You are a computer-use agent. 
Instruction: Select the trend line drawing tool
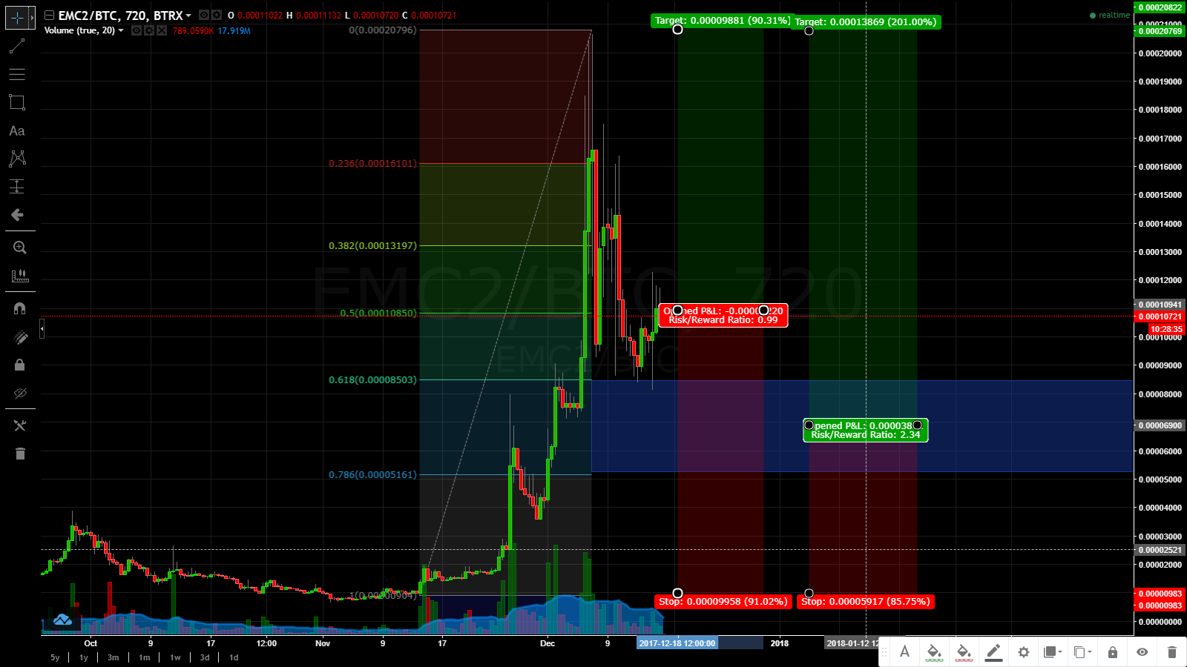[x=17, y=46]
